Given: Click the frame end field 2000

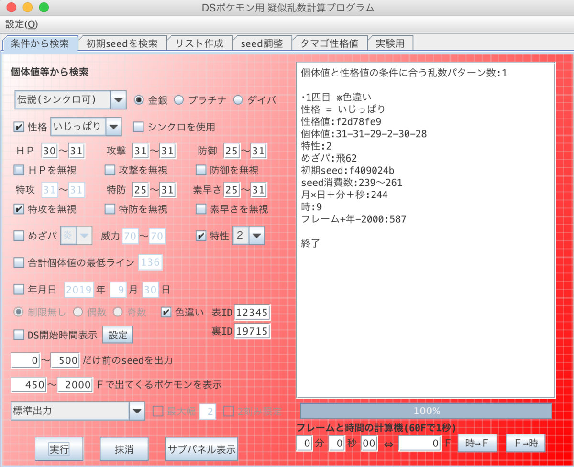Looking at the screenshot, I should [x=75, y=385].
